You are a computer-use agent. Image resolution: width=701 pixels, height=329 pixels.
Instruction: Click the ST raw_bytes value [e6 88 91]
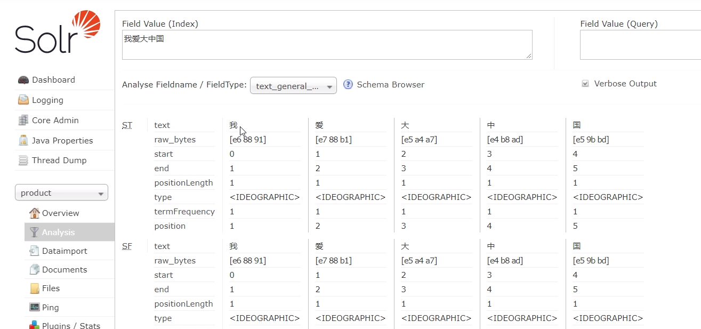click(x=248, y=140)
